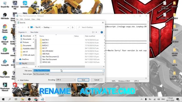Click the File name input field
The width and height of the screenshot is (182, 102).
point(68,71)
